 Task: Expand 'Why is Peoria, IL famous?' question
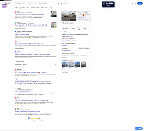coord(35,64)
